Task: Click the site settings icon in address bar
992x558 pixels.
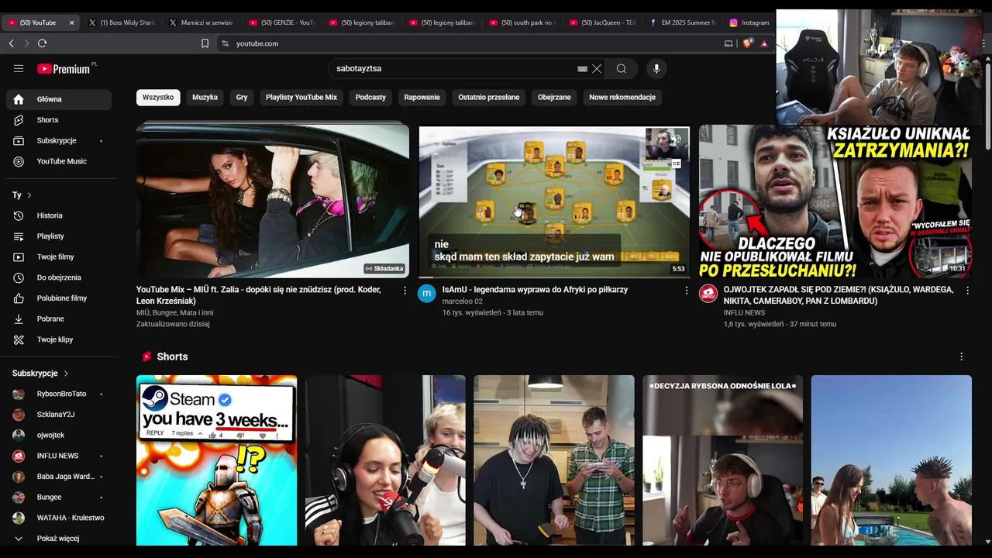Action: (x=226, y=43)
